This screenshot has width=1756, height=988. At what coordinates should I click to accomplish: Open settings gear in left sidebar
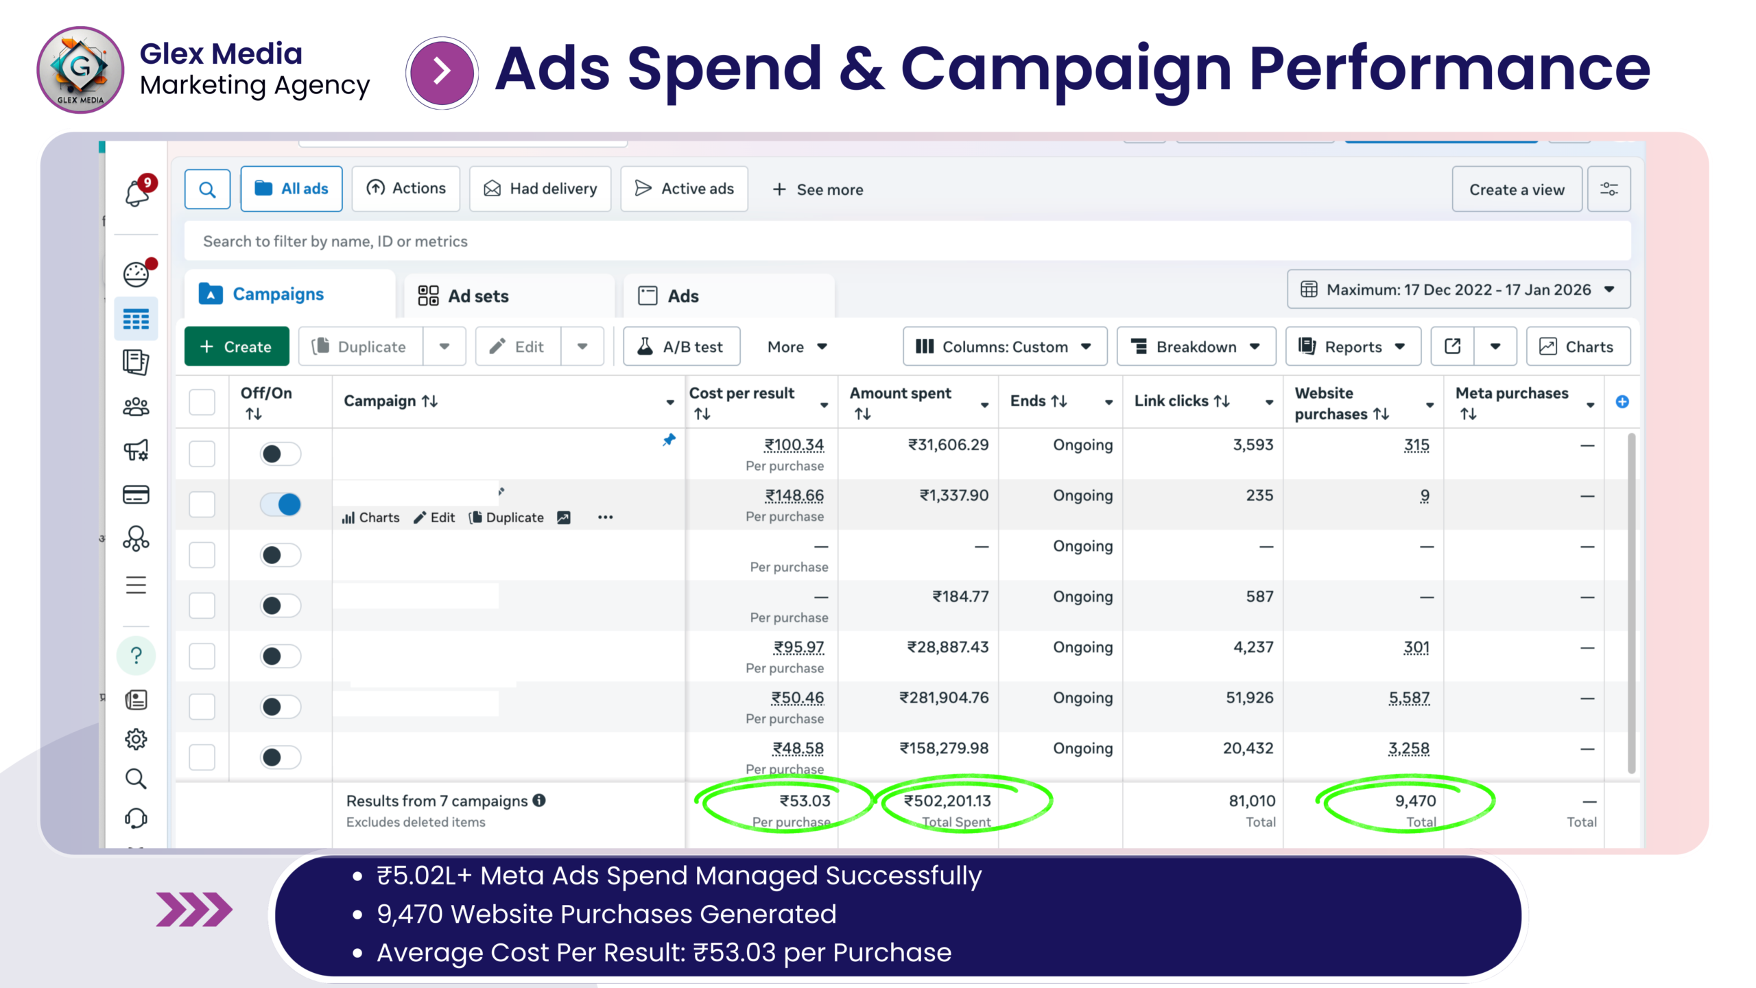tap(136, 739)
